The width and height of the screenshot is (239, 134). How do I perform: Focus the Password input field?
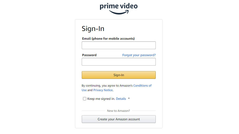pyautogui.click(x=118, y=62)
